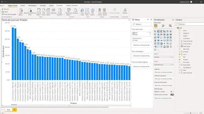The image size is (204, 114).
Task: Add a Caixa de texto
Action: 87,12
